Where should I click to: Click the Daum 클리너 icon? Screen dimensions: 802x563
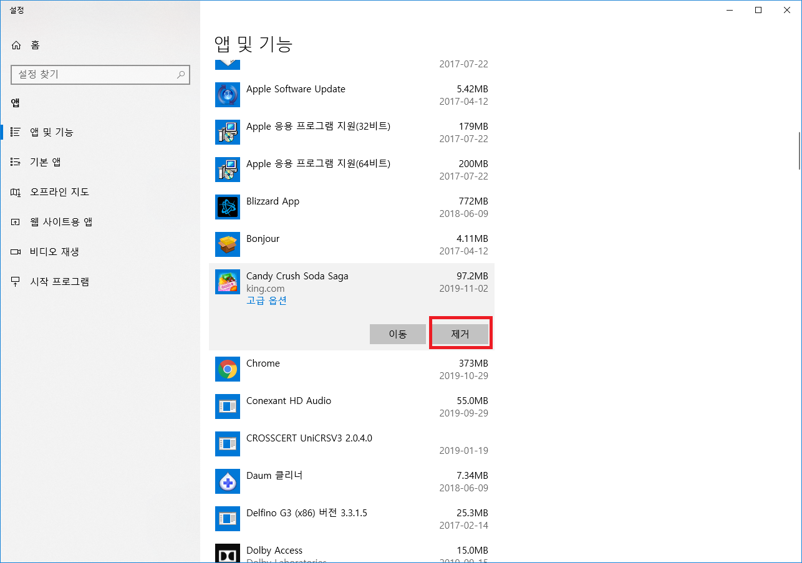(227, 481)
